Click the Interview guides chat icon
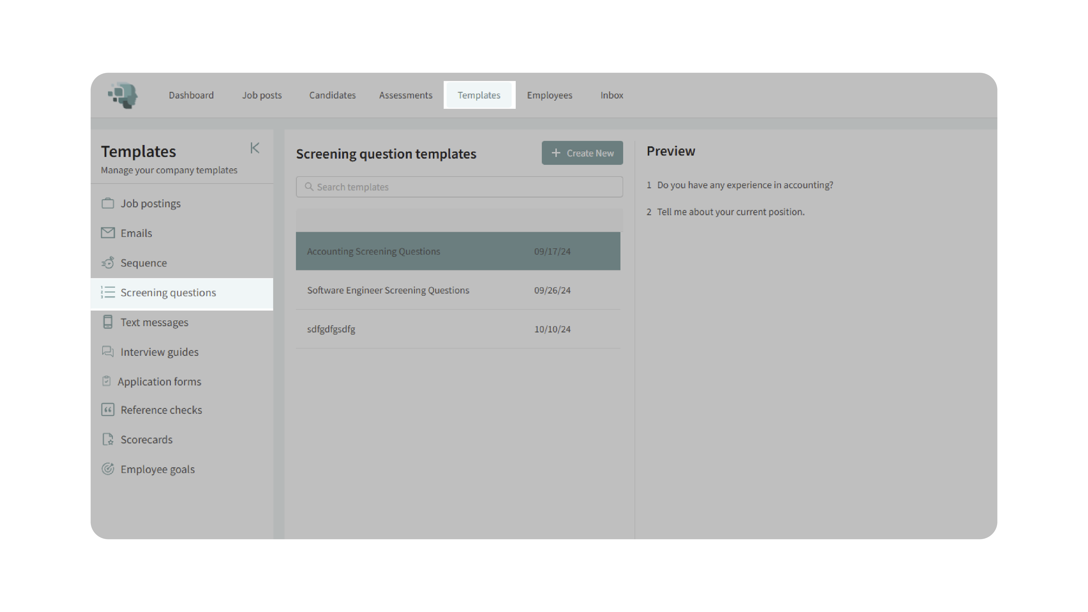The height and width of the screenshot is (612, 1088). tap(108, 351)
